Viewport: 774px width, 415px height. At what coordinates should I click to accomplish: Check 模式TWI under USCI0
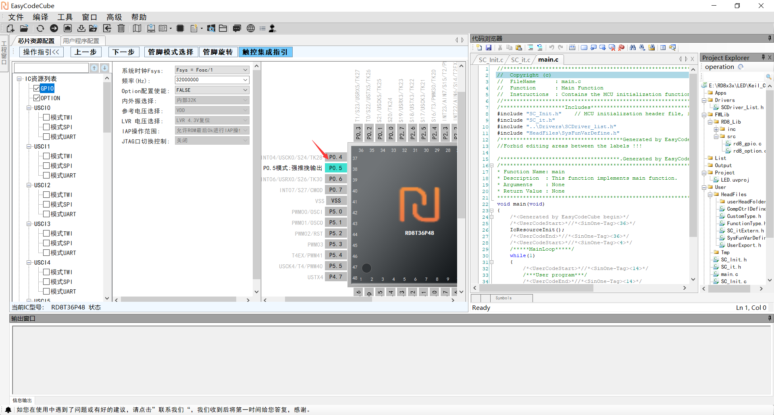(x=46, y=117)
